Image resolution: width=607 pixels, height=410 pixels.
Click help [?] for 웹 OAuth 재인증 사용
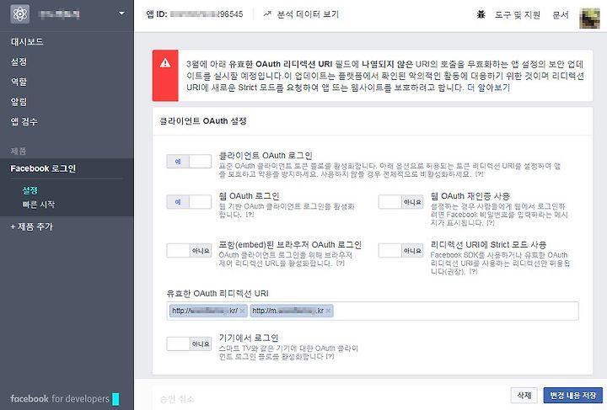point(491,223)
